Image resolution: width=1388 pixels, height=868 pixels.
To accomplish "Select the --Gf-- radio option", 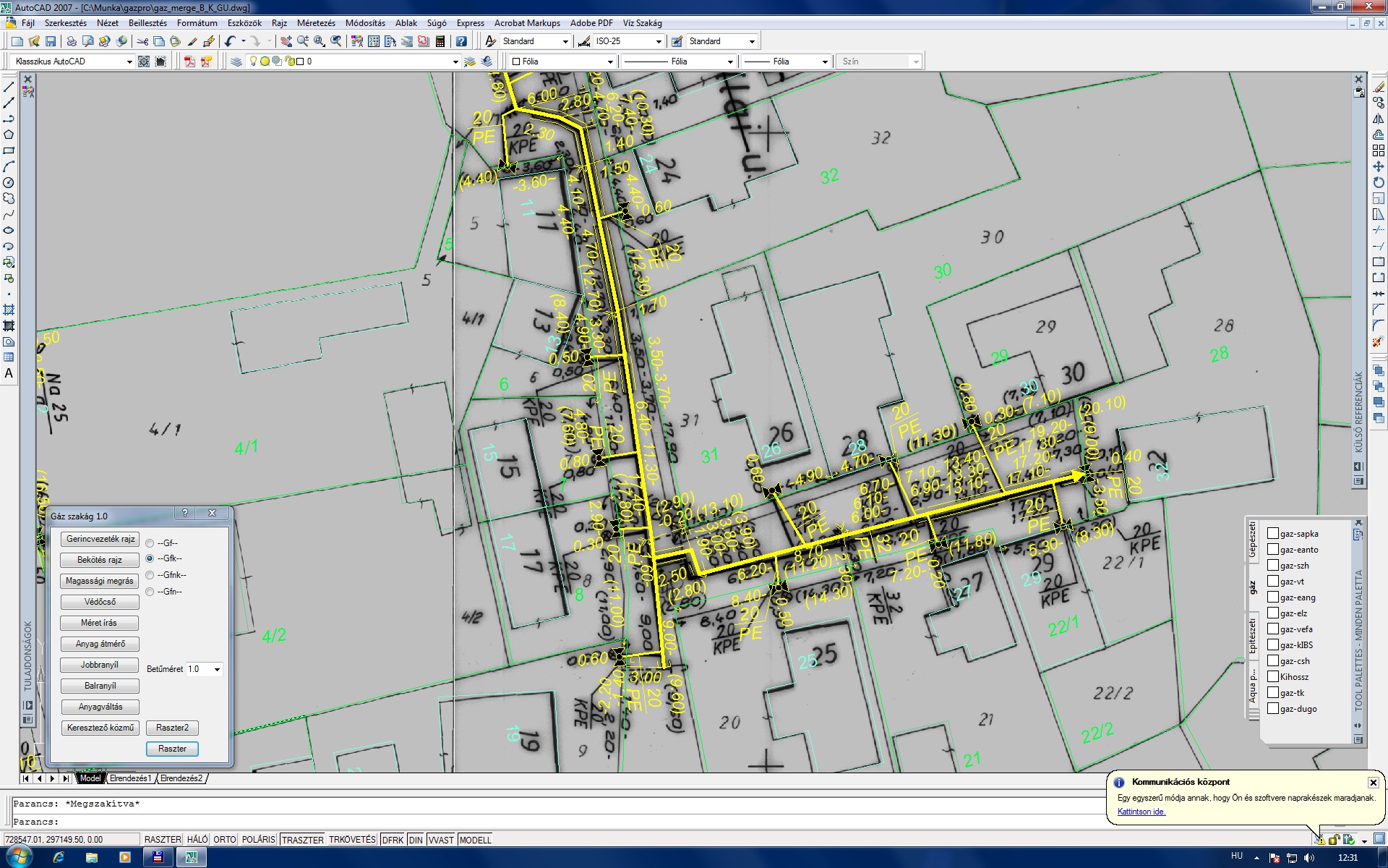I will coord(150,543).
